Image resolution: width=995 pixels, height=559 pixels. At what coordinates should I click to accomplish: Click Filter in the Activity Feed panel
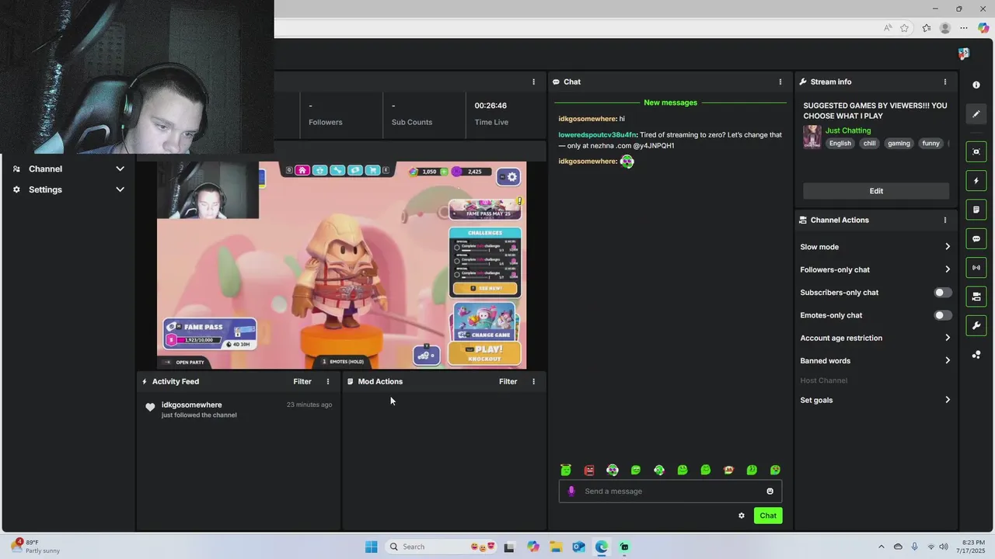[x=302, y=381]
